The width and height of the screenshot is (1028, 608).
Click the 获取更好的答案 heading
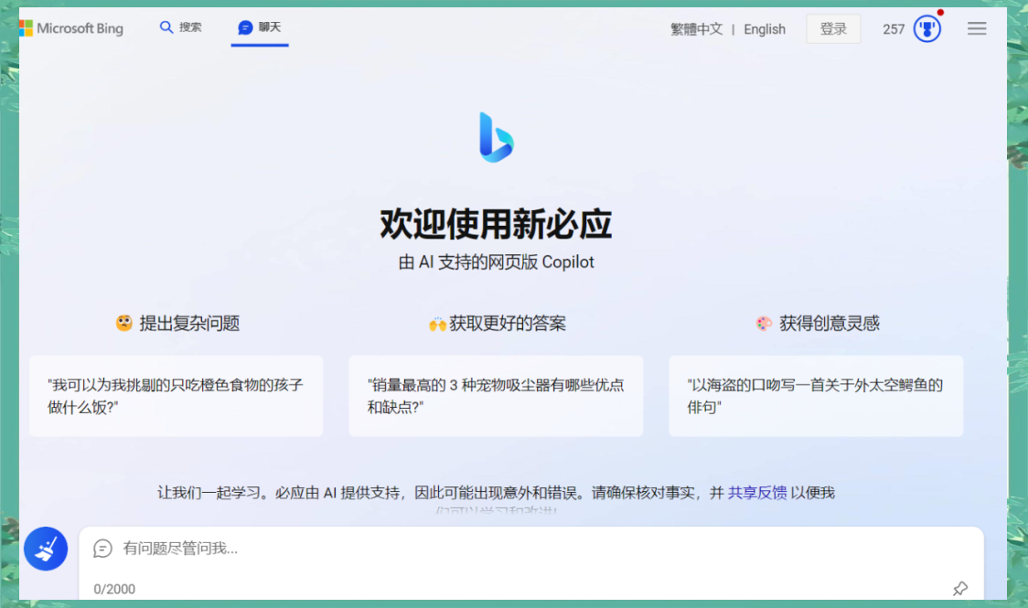(x=508, y=323)
